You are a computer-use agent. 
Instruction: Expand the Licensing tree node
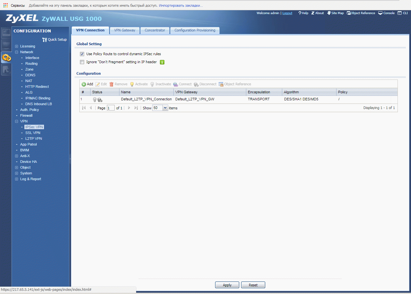(16, 46)
